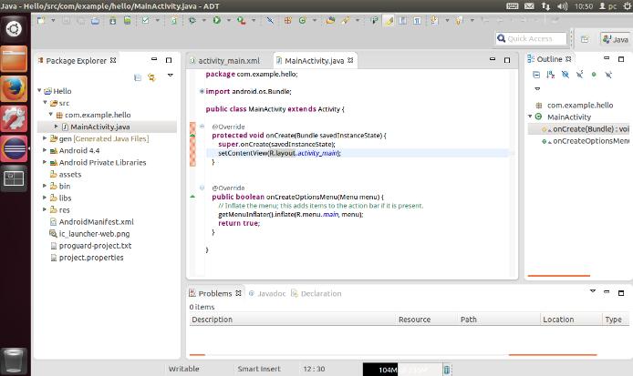
Task: Toggle Hide Static Members in Outline
Action: coord(578,75)
